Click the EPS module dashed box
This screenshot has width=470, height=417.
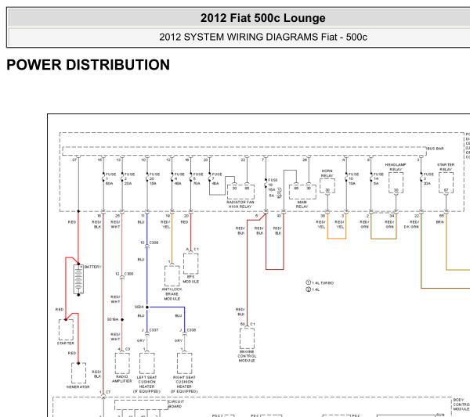pyautogui.click(x=190, y=264)
